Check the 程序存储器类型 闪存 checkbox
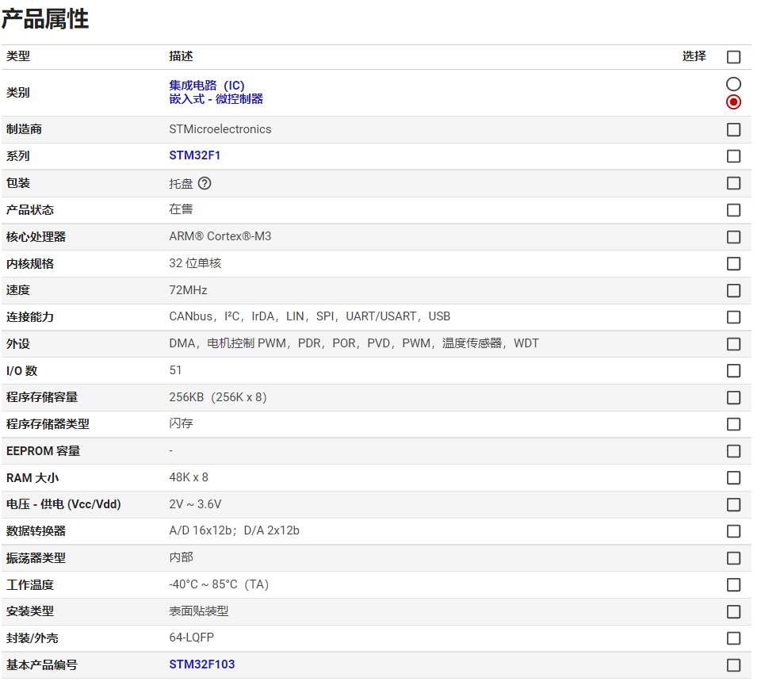This screenshot has height=693, width=765. [733, 424]
